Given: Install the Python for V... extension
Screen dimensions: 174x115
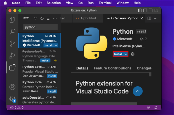Looking at the screenshot, I should [x=45, y=61].
